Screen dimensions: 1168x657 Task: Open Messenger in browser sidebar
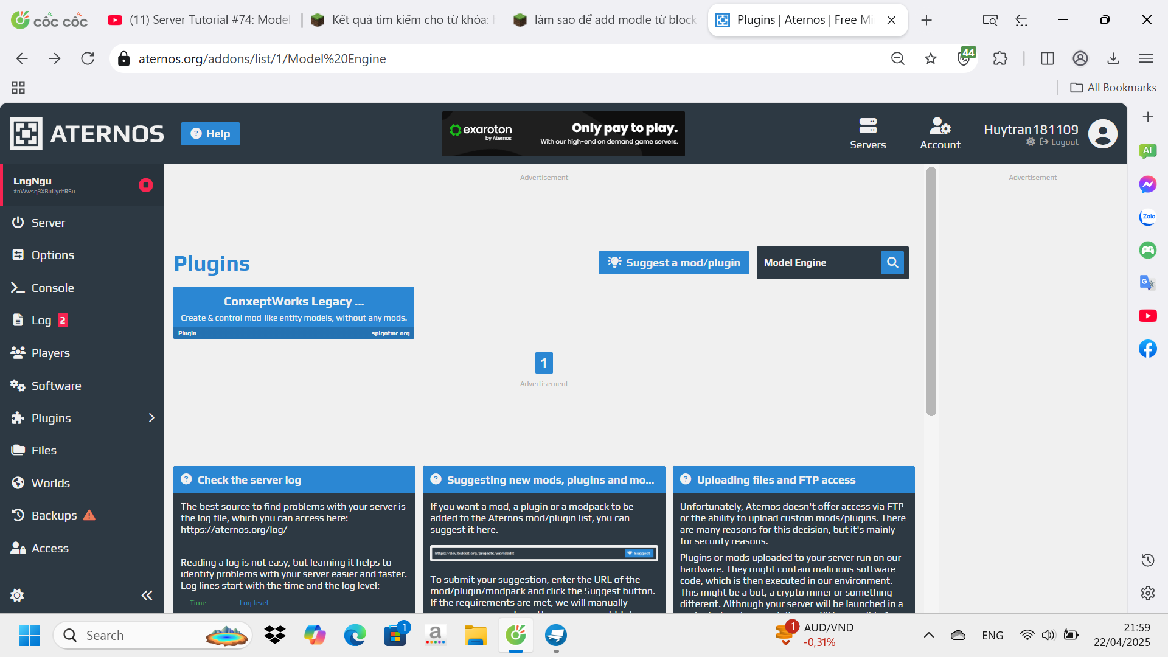[1147, 184]
